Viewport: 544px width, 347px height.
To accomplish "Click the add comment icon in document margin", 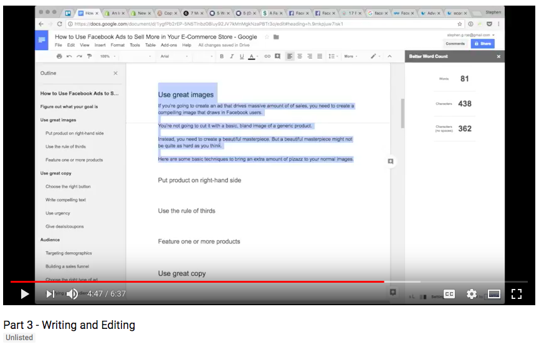I will (x=391, y=161).
